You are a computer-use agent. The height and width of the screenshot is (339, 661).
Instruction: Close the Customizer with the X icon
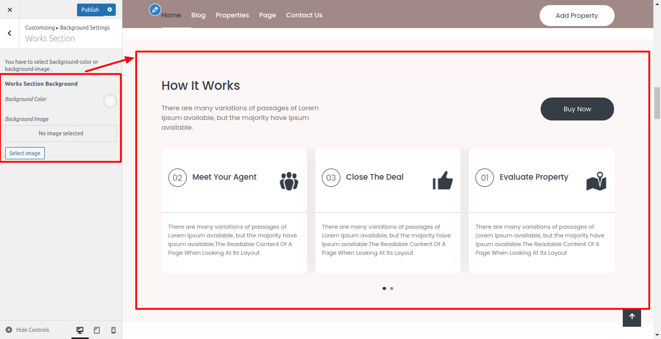tap(10, 10)
